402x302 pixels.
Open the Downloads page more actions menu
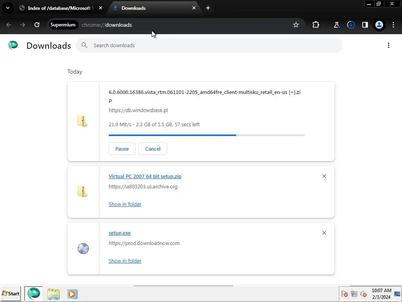click(389, 45)
